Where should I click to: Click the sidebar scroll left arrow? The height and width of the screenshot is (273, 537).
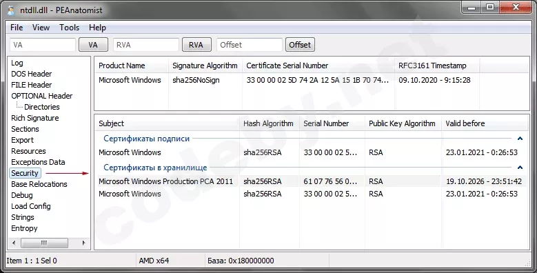coord(14,243)
